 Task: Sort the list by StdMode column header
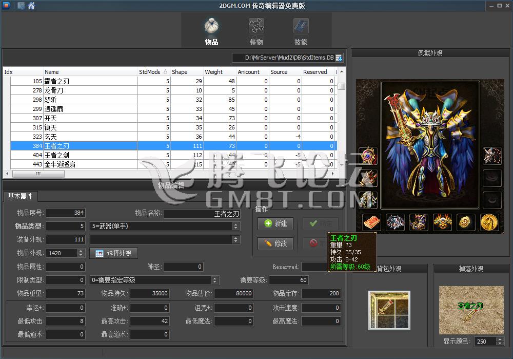point(154,72)
